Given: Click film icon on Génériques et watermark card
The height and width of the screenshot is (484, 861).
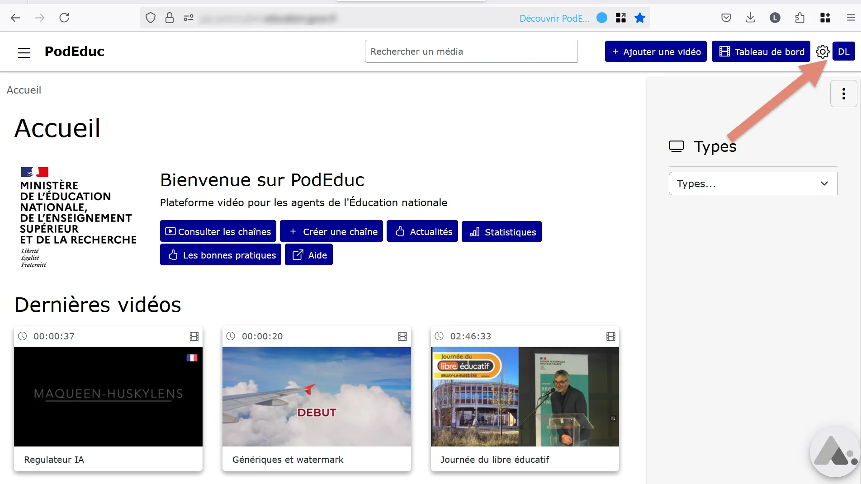Looking at the screenshot, I should click(x=402, y=336).
